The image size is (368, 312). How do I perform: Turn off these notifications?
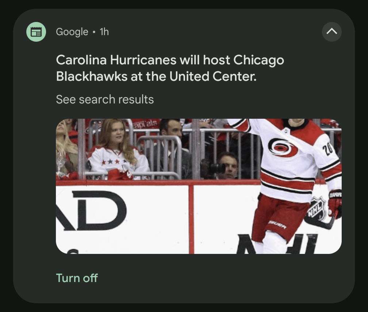point(77,278)
